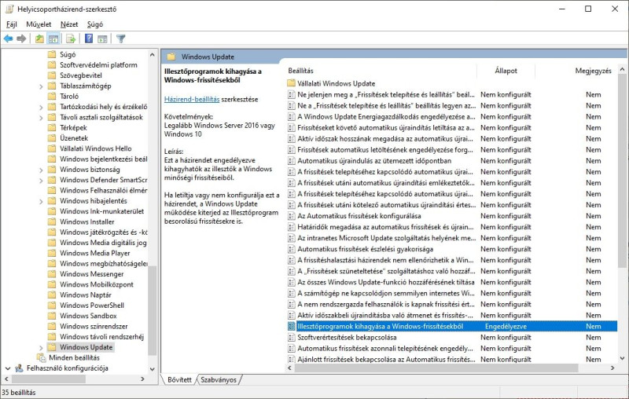The image size is (629, 399).
Task: Select the Windows Media Player tree item
Action: [95, 253]
